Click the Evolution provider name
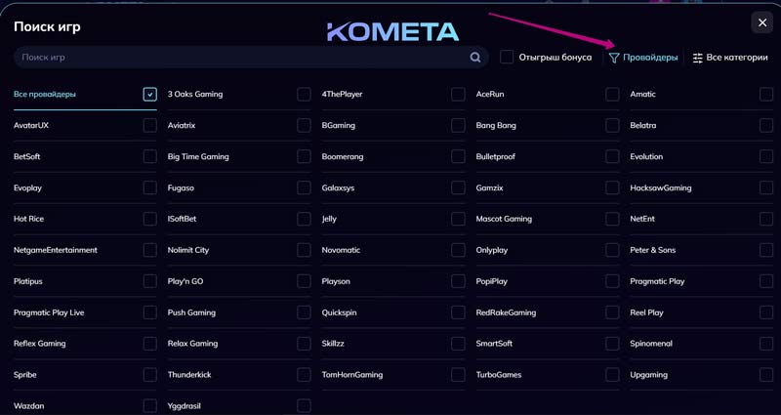Screen dimensions: 781x415 [x=646, y=157]
